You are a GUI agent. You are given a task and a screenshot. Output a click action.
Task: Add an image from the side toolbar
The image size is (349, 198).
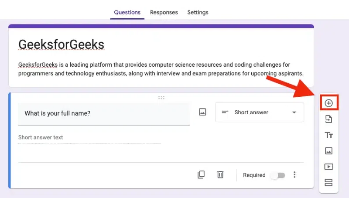[329, 151]
